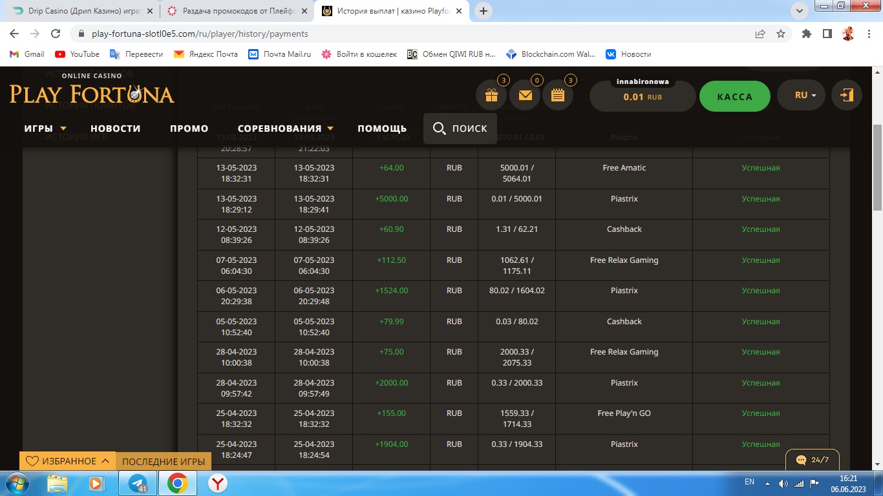Click the address bar URL field

(x=414, y=34)
